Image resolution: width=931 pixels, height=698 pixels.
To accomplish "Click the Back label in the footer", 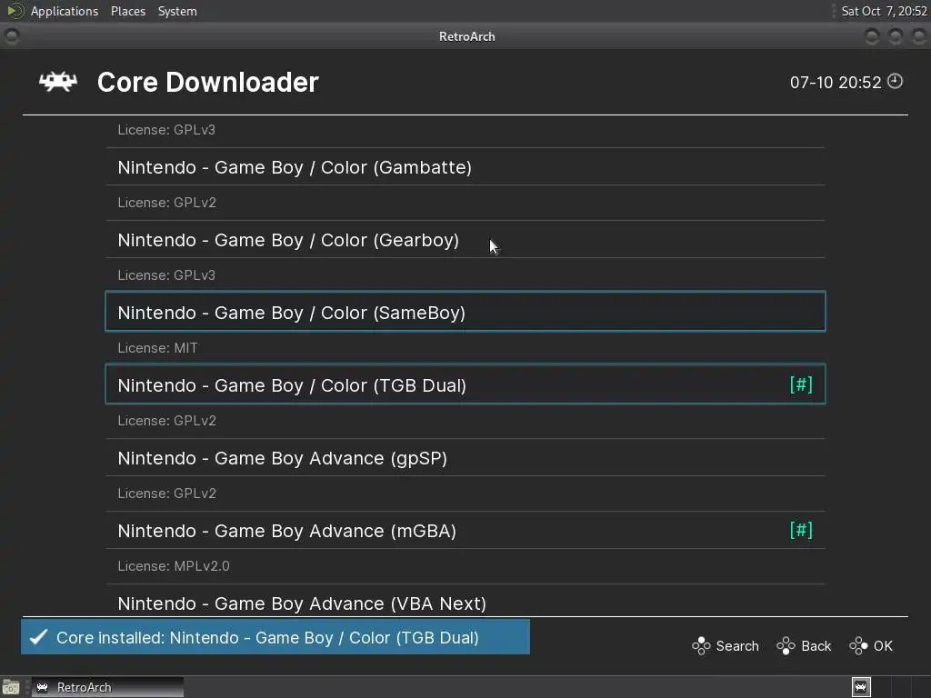I will click(x=816, y=646).
